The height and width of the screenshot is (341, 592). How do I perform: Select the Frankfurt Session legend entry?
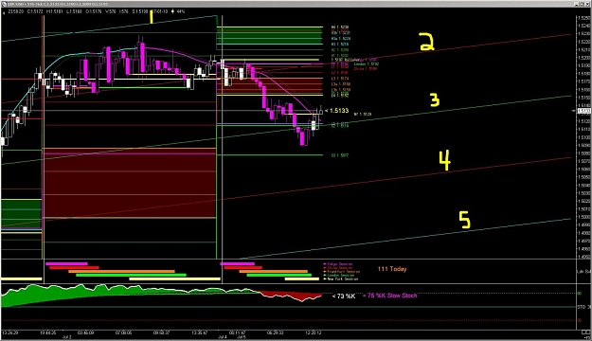point(342,272)
